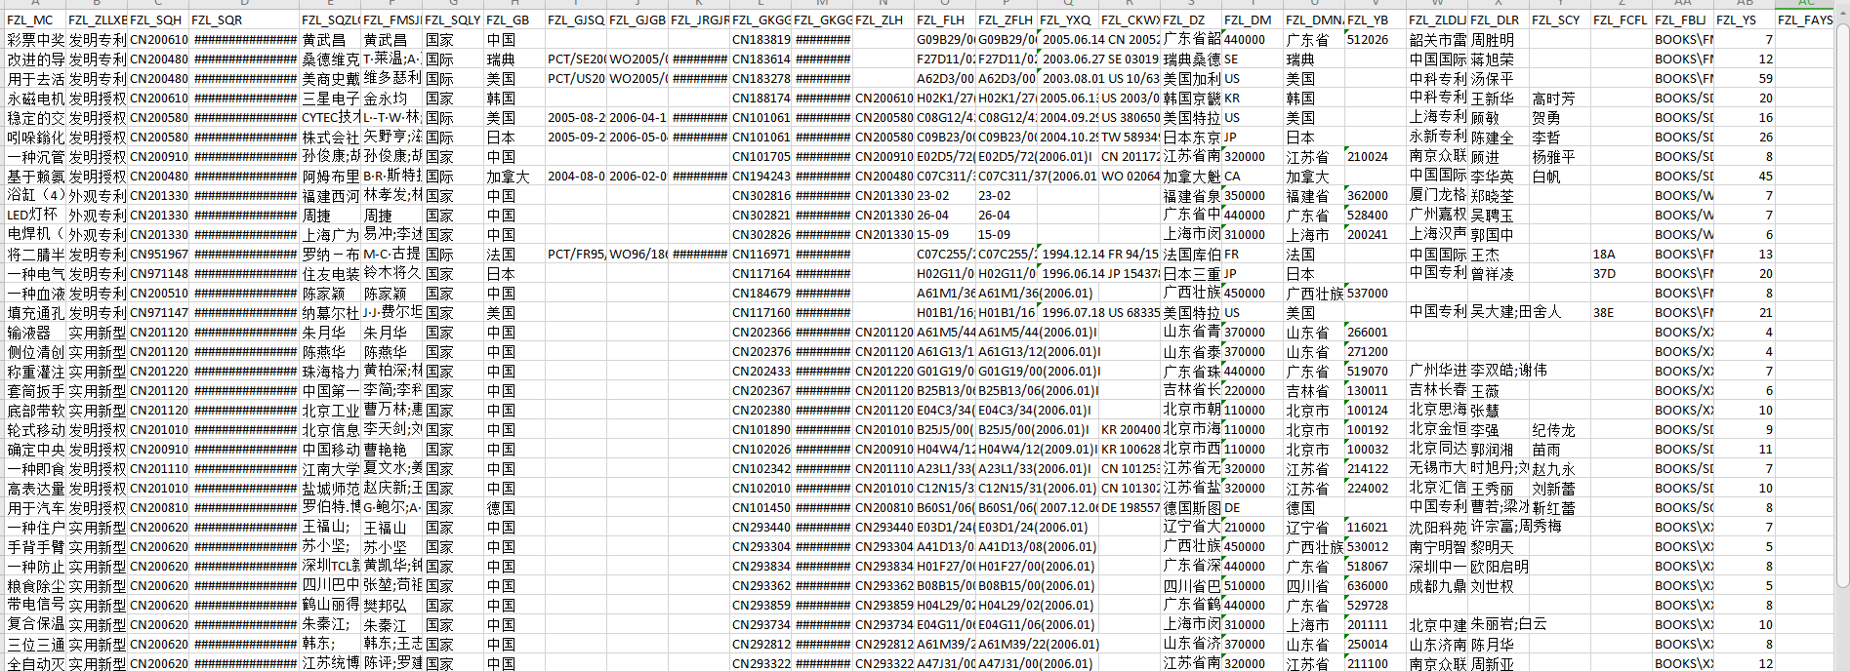
Task: Click the PCT/US20 cell
Action: click(576, 78)
